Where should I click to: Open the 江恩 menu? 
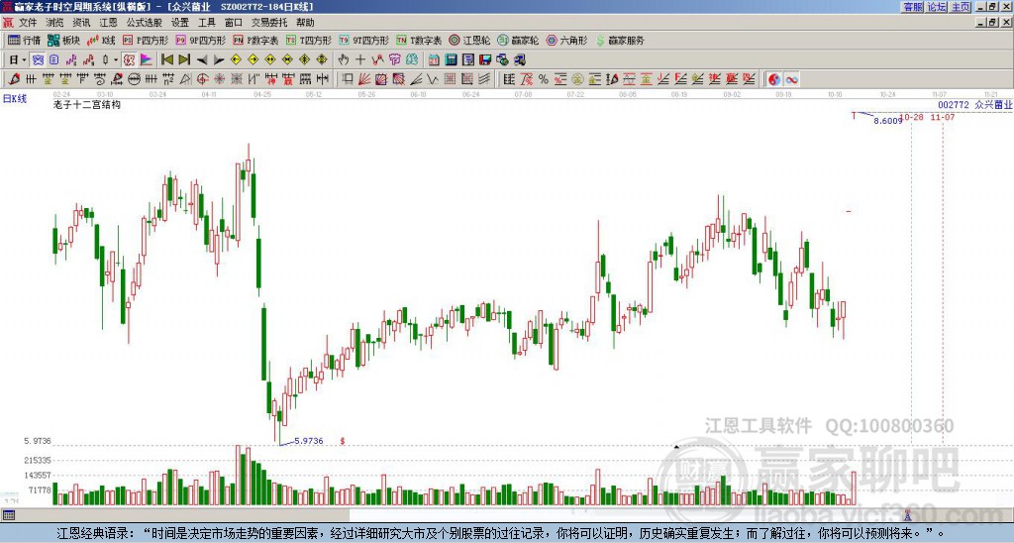tap(108, 22)
